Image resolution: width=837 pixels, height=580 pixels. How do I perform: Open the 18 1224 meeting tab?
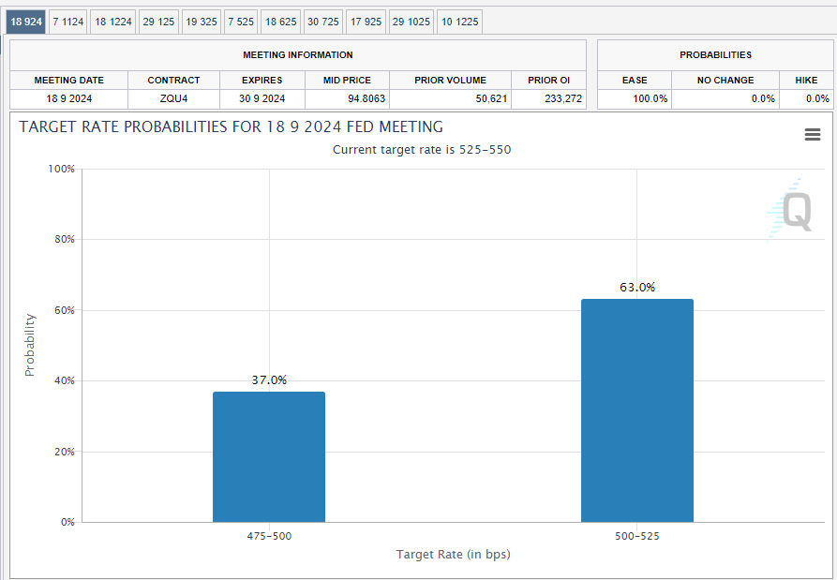click(112, 22)
